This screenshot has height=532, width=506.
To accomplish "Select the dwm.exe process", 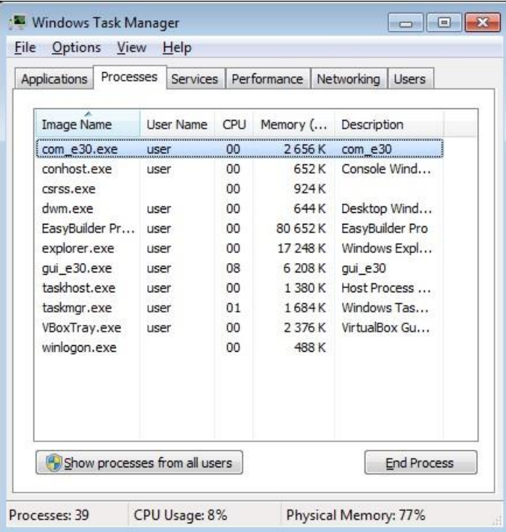I will pos(240,209).
